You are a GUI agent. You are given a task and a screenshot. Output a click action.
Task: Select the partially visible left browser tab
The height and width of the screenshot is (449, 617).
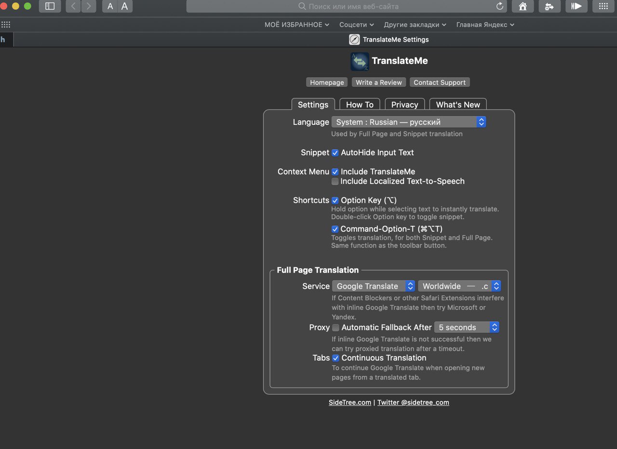pyautogui.click(x=6, y=40)
